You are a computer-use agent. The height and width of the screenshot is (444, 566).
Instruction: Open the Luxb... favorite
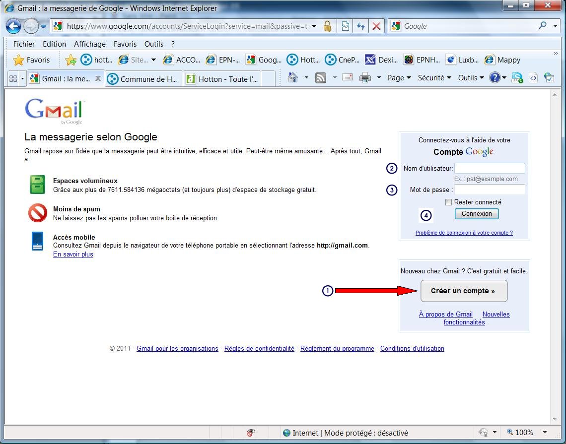[x=462, y=60]
